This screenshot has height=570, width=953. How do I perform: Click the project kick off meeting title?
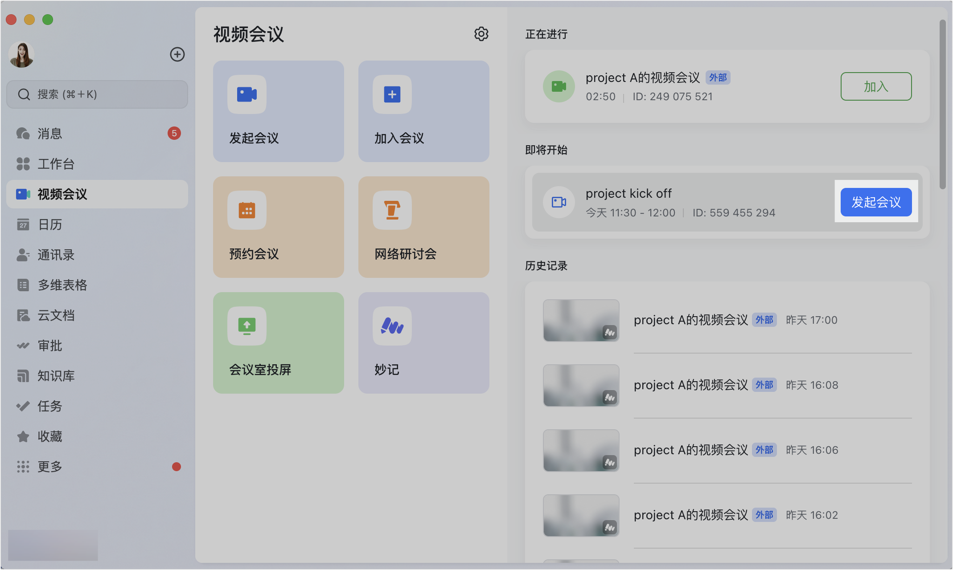(x=628, y=194)
